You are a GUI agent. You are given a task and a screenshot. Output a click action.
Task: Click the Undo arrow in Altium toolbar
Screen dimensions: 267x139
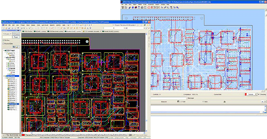tap(55, 28)
